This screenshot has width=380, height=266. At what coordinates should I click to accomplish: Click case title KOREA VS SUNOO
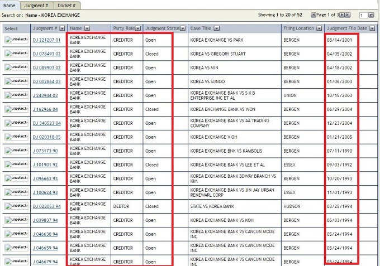tap(207, 81)
